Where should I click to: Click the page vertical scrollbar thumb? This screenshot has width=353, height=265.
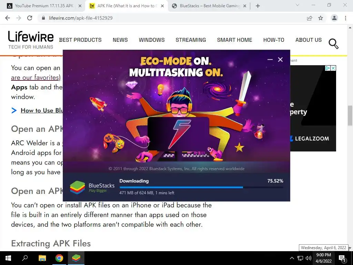(350, 115)
